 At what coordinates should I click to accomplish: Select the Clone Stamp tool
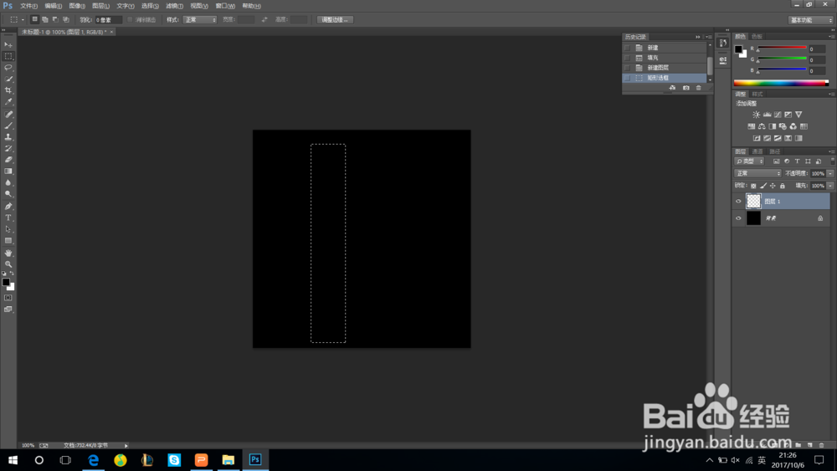pyautogui.click(x=8, y=137)
